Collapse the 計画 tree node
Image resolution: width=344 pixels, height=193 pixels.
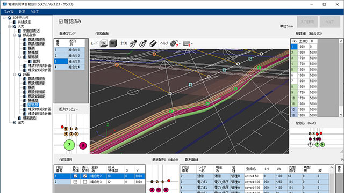point(15,75)
